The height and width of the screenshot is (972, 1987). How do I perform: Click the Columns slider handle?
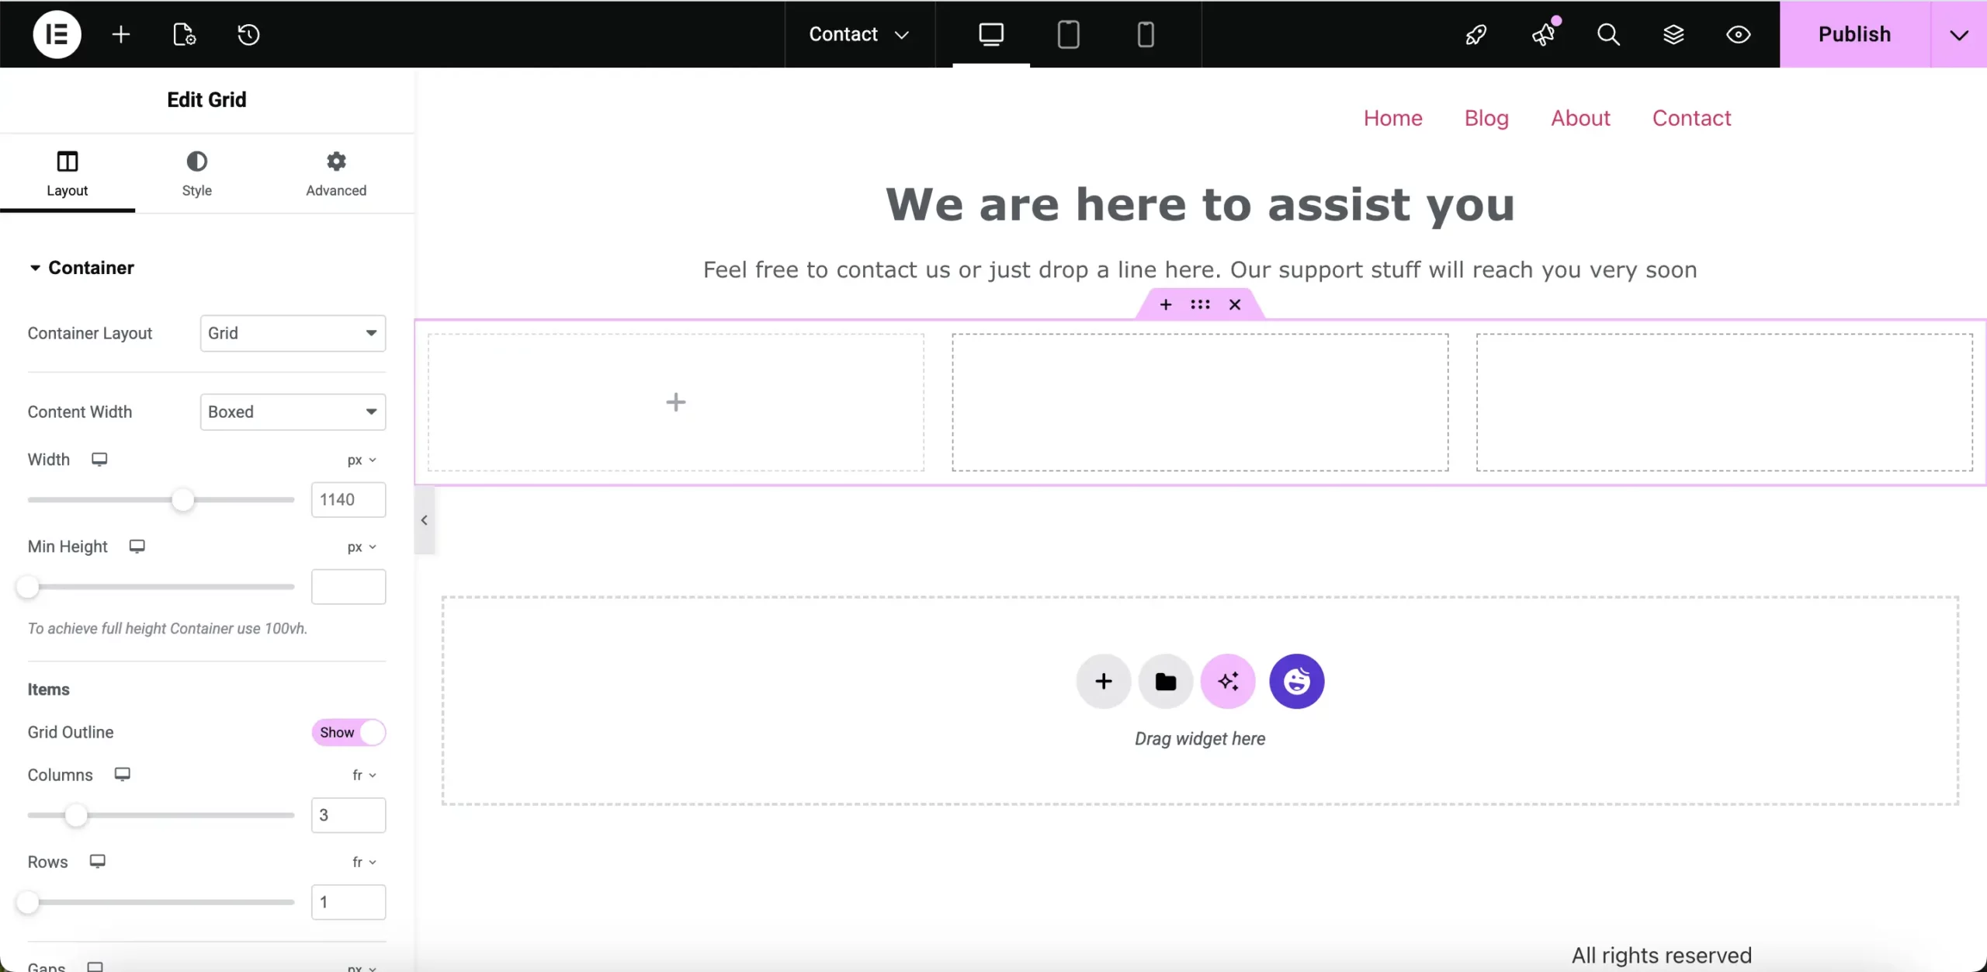click(x=75, y=814)
